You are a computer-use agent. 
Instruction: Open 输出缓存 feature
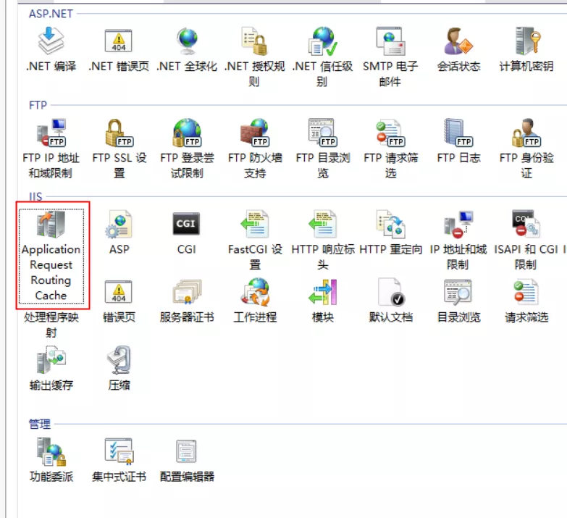51,369
